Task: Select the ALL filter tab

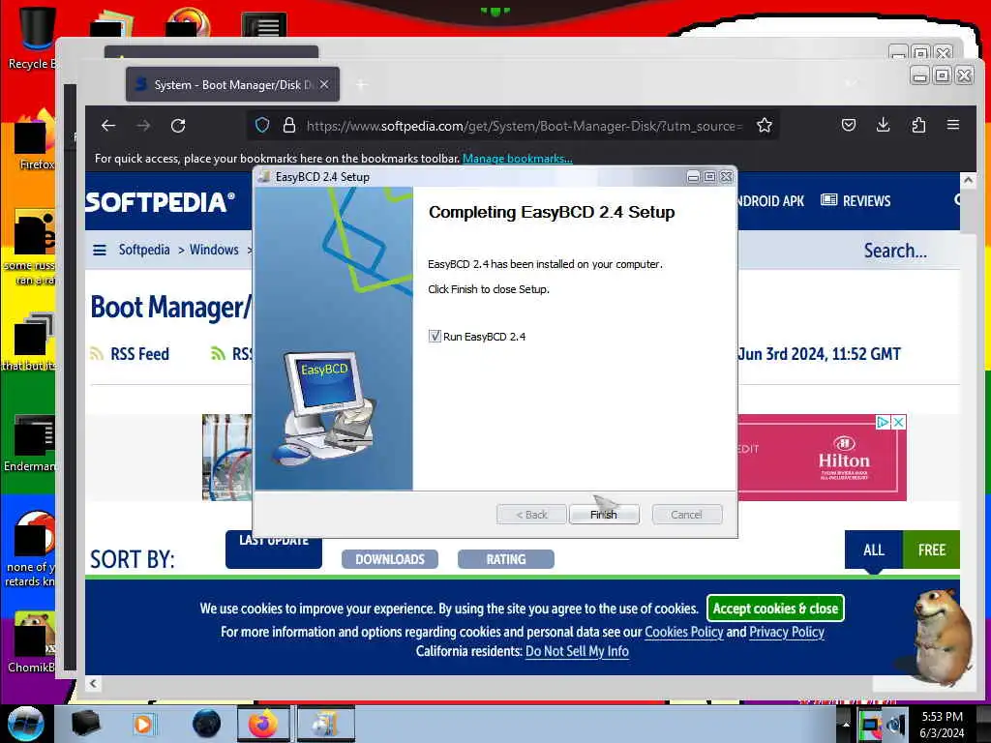Action: point(874,550)
